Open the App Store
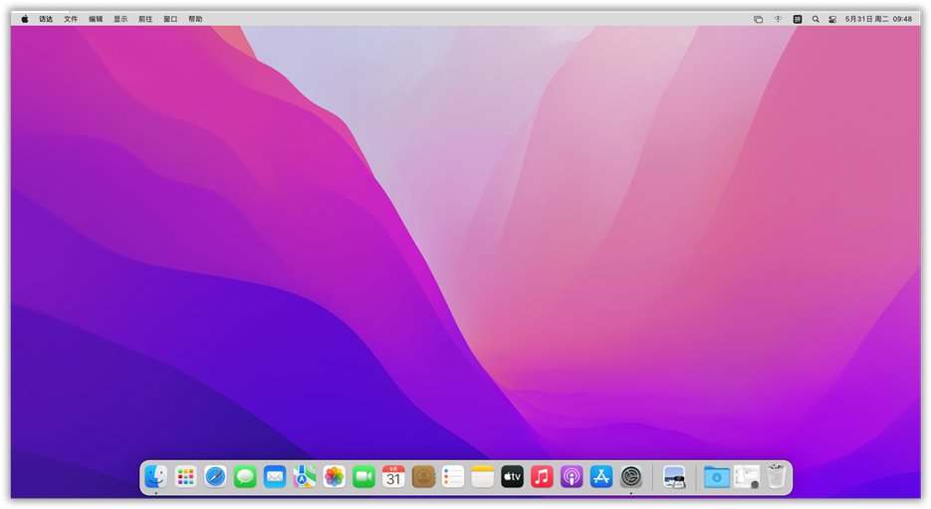 tap(600, 476)
